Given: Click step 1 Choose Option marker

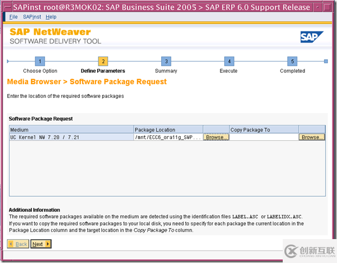Looking at the screenshot, I should [x=40, y=61].
